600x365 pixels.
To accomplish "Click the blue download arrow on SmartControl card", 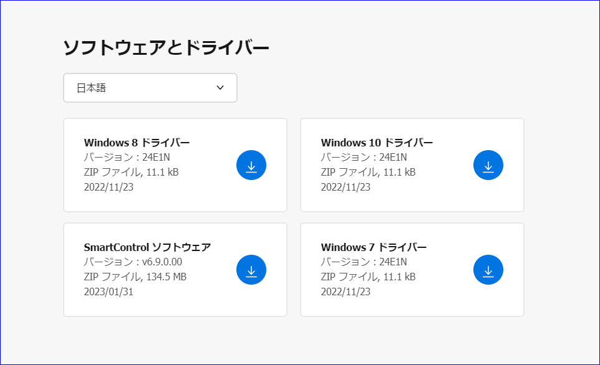I will click(251, 269).
